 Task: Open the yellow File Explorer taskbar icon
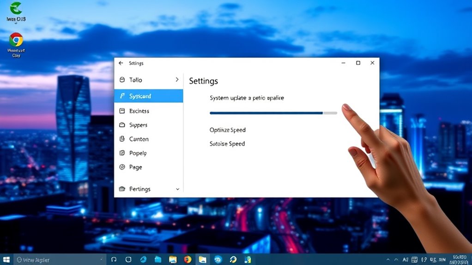[x=173, y=259]
